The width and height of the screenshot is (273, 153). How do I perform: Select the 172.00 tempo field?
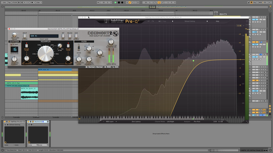pyautogui.click(x=15, y=2)
